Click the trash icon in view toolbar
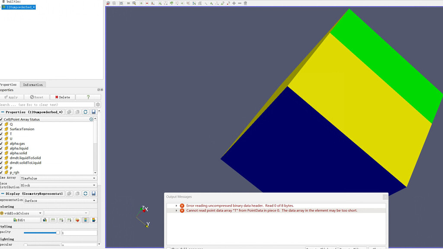Screen dimensions: 443x249 click(x=245, y=3)
